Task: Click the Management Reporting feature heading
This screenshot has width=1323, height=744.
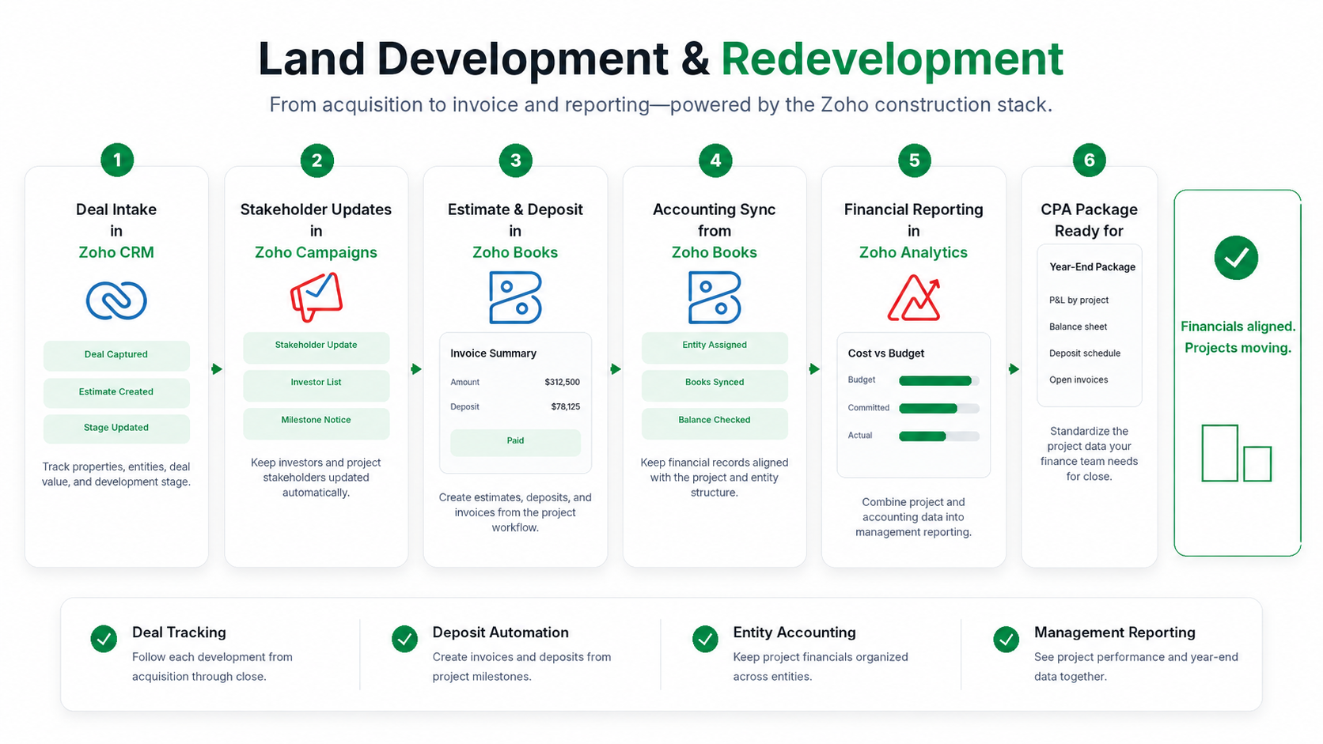Action: [1114, 633]
